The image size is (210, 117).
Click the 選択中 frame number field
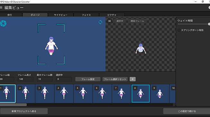[64, 79]
